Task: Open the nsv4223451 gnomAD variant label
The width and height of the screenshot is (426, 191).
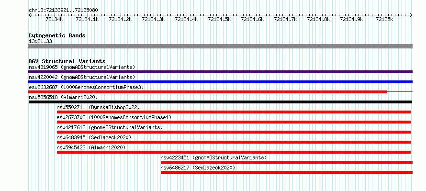Action: 213,157
